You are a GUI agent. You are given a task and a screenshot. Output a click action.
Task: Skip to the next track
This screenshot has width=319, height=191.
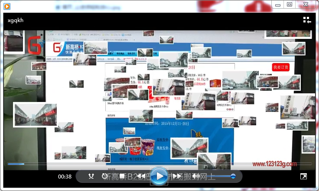click(x=177, y=176)
